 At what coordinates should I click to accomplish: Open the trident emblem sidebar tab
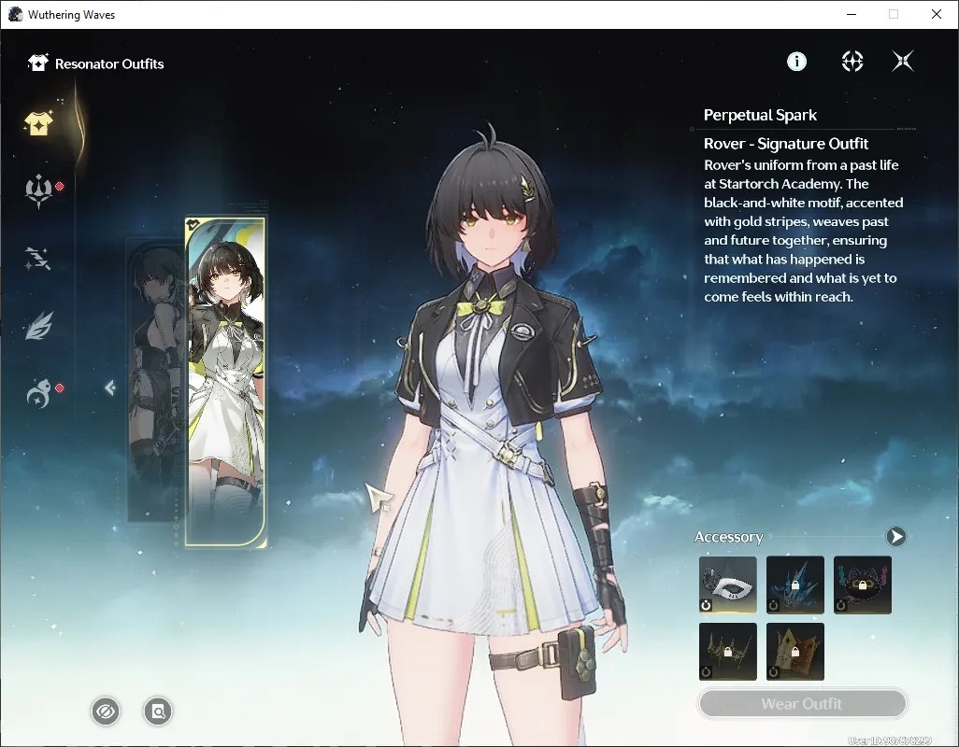pos(38,191)
